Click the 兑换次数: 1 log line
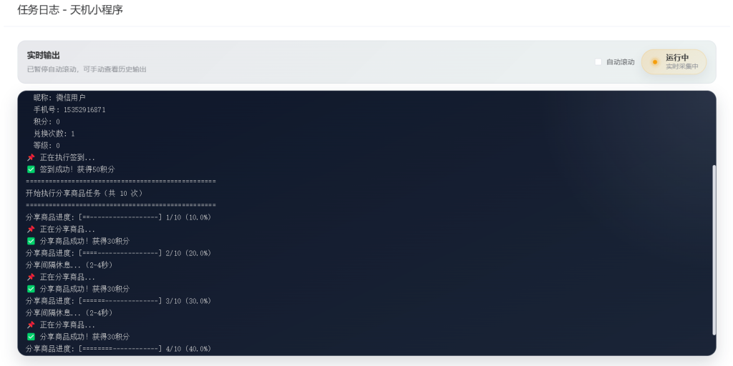 click(x=54, y=134)
